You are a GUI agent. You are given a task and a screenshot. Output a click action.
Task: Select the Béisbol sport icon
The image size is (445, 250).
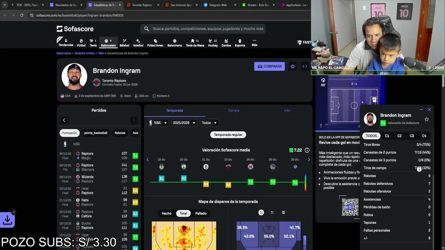pyautogui.click(x=124, y=43)
